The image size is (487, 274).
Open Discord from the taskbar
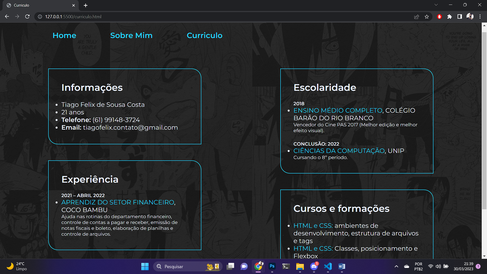point(314,266)
